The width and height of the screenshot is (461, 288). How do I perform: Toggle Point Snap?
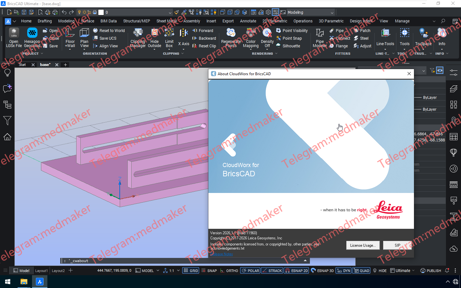pyautogui.click(x=289, y=38)
